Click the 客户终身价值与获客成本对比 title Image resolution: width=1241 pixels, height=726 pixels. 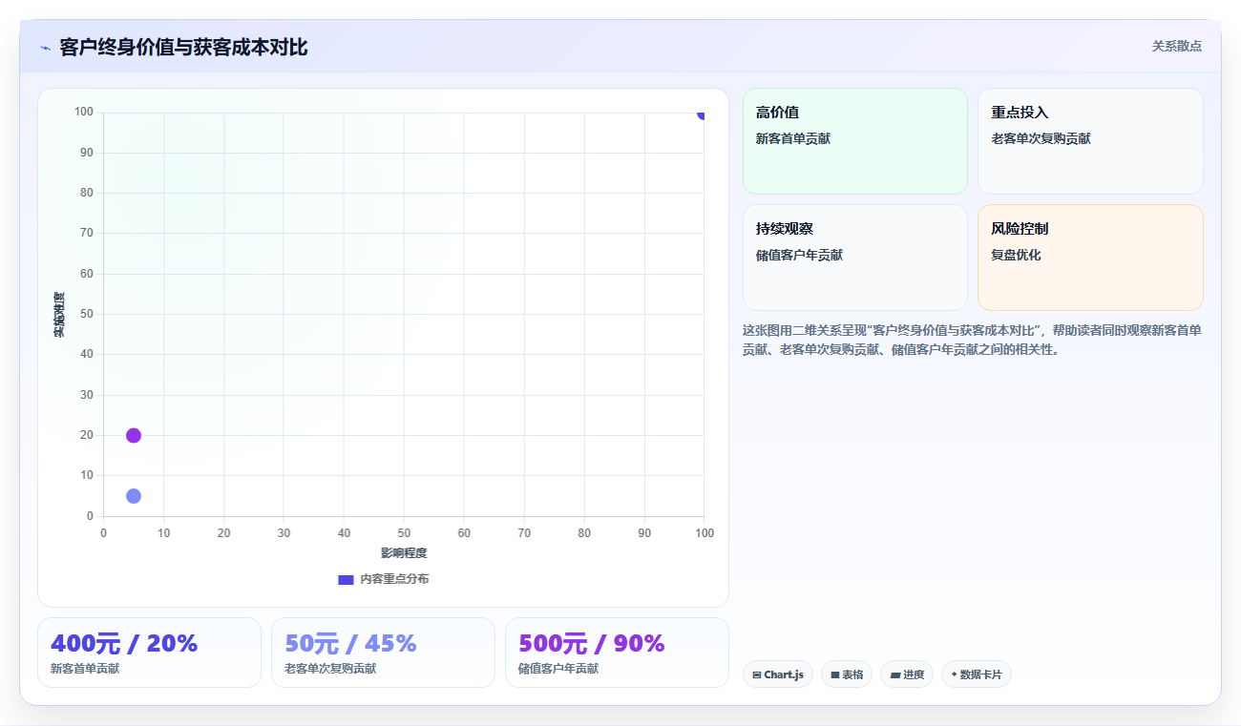pos(183,48)
